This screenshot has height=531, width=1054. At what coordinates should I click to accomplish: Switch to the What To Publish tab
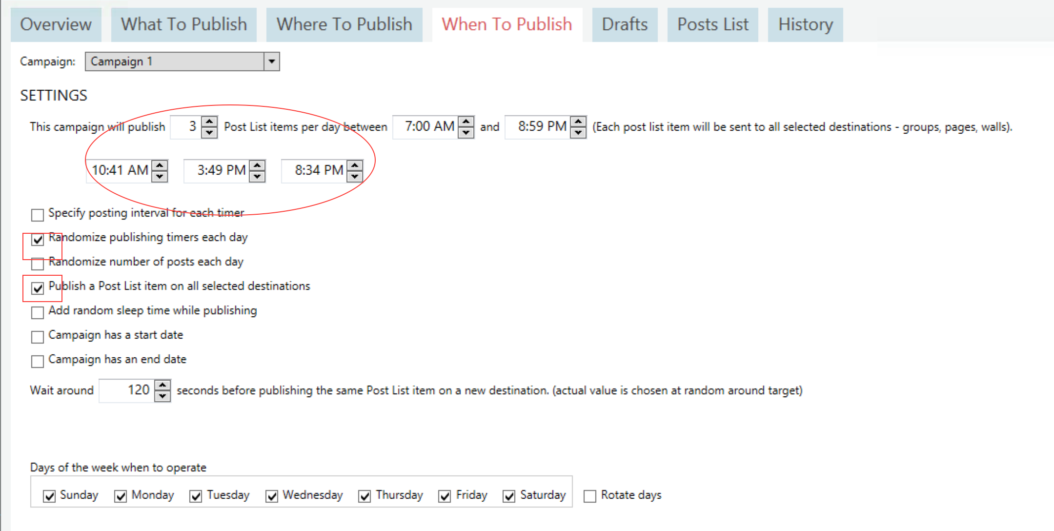pyautogui.click(x=184, y=24)
